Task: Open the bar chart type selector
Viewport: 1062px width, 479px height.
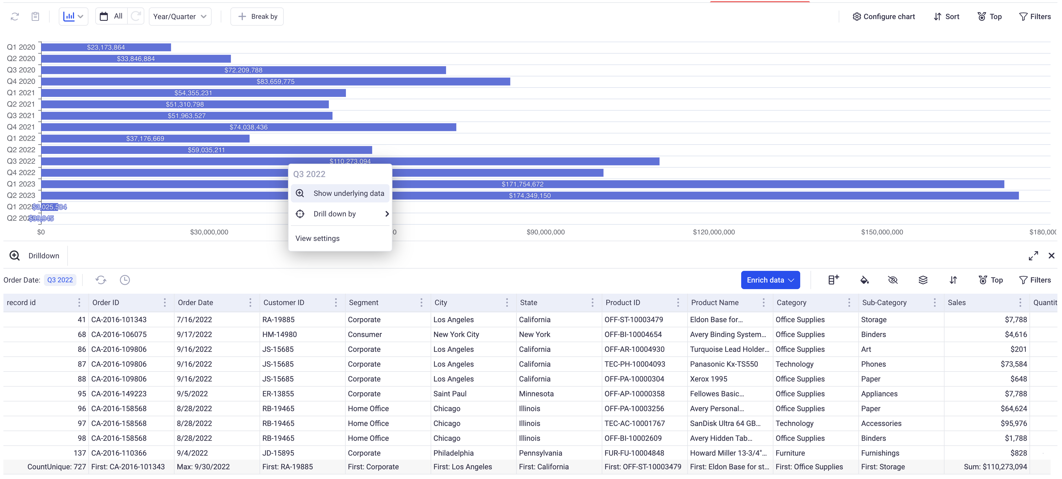Action: pyautogui.click(x=73, y=17)
